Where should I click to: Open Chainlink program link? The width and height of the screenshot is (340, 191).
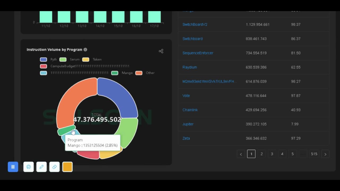point(190,110)
